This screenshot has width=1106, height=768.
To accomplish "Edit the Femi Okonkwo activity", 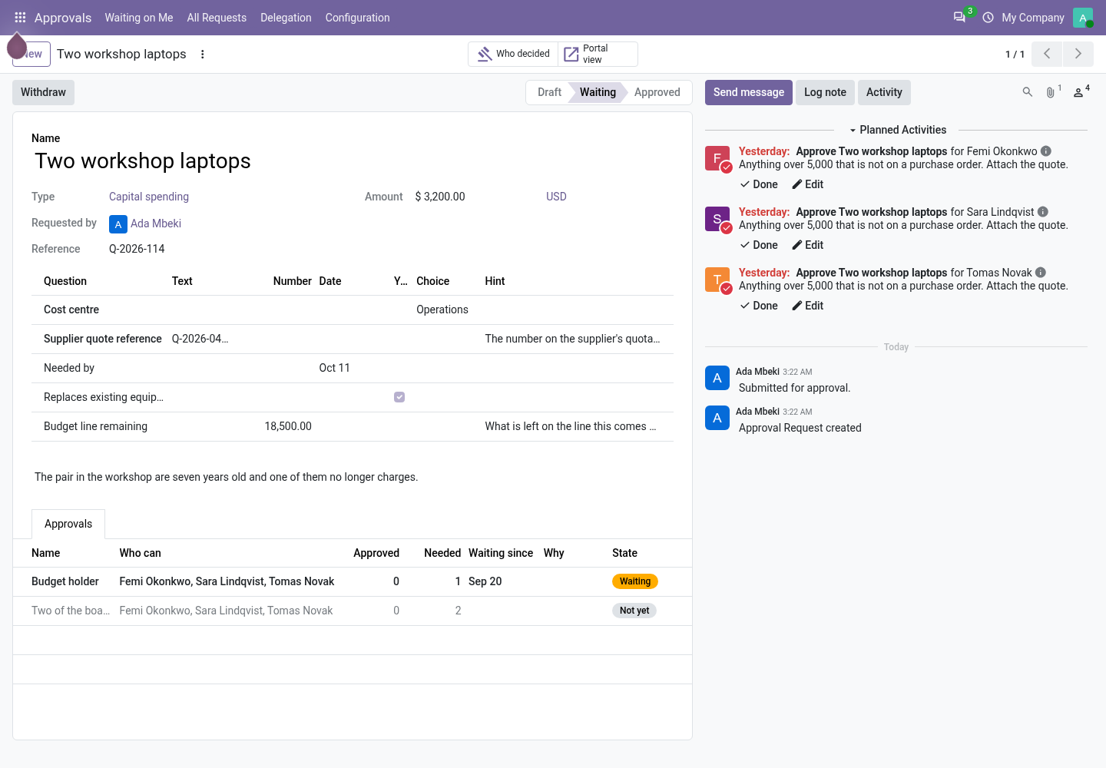I will click(808, 184).
